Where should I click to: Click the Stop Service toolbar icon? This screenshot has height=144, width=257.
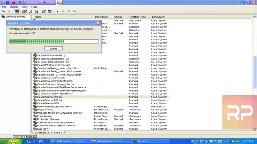(63, 12)
